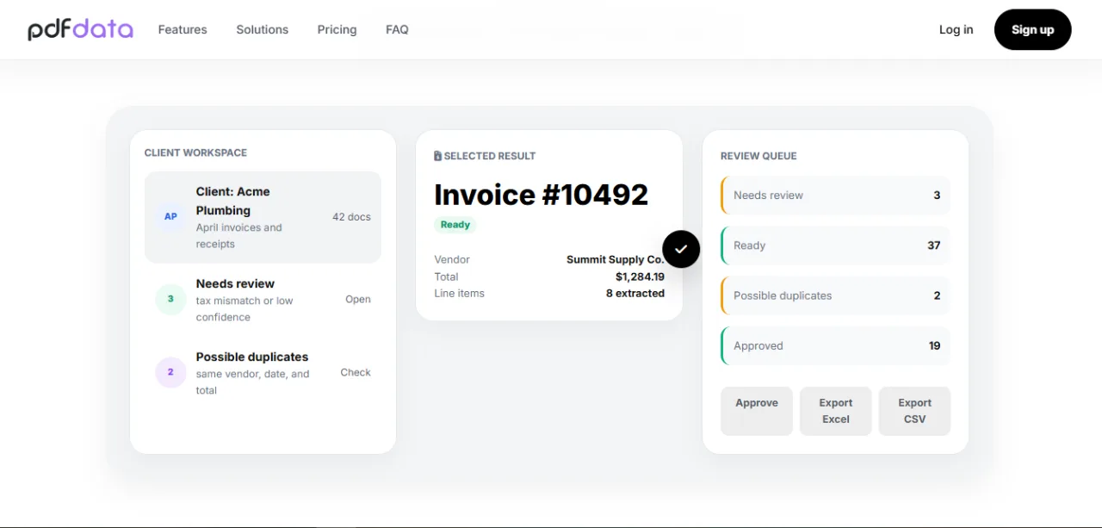Open the Features menu item

pyautogui.click(x=183, y=29)
